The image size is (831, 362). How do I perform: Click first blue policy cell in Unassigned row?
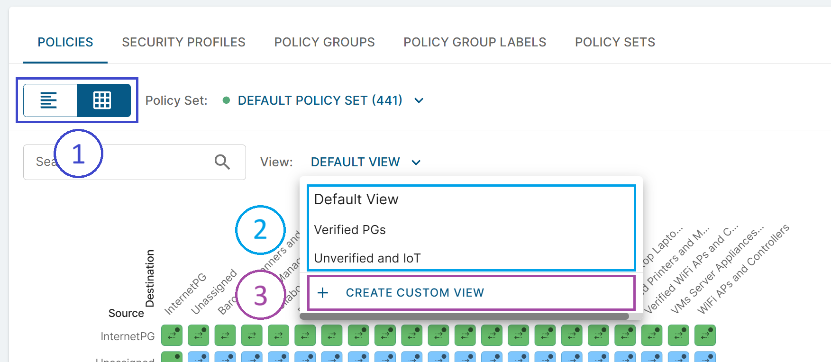198,357
